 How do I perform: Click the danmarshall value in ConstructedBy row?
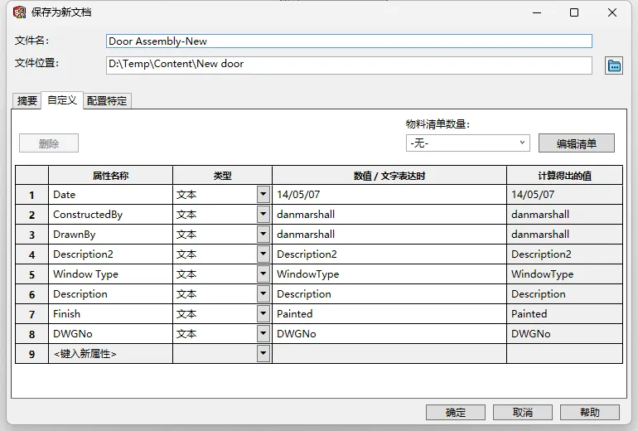389,214
